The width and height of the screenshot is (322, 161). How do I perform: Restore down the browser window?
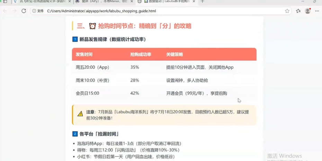[x=315, y=1]
